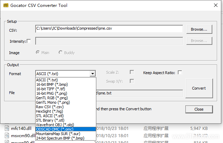Toggle the Scale Z checkbox
Image resolution: width=223 pixels, height=143 pixels.
coord(132,72)
